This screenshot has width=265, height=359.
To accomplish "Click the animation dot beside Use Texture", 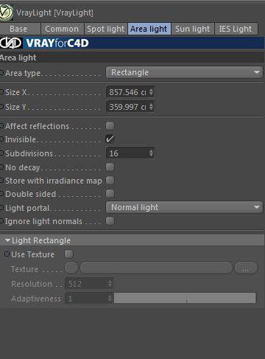I will pos(7,254).
